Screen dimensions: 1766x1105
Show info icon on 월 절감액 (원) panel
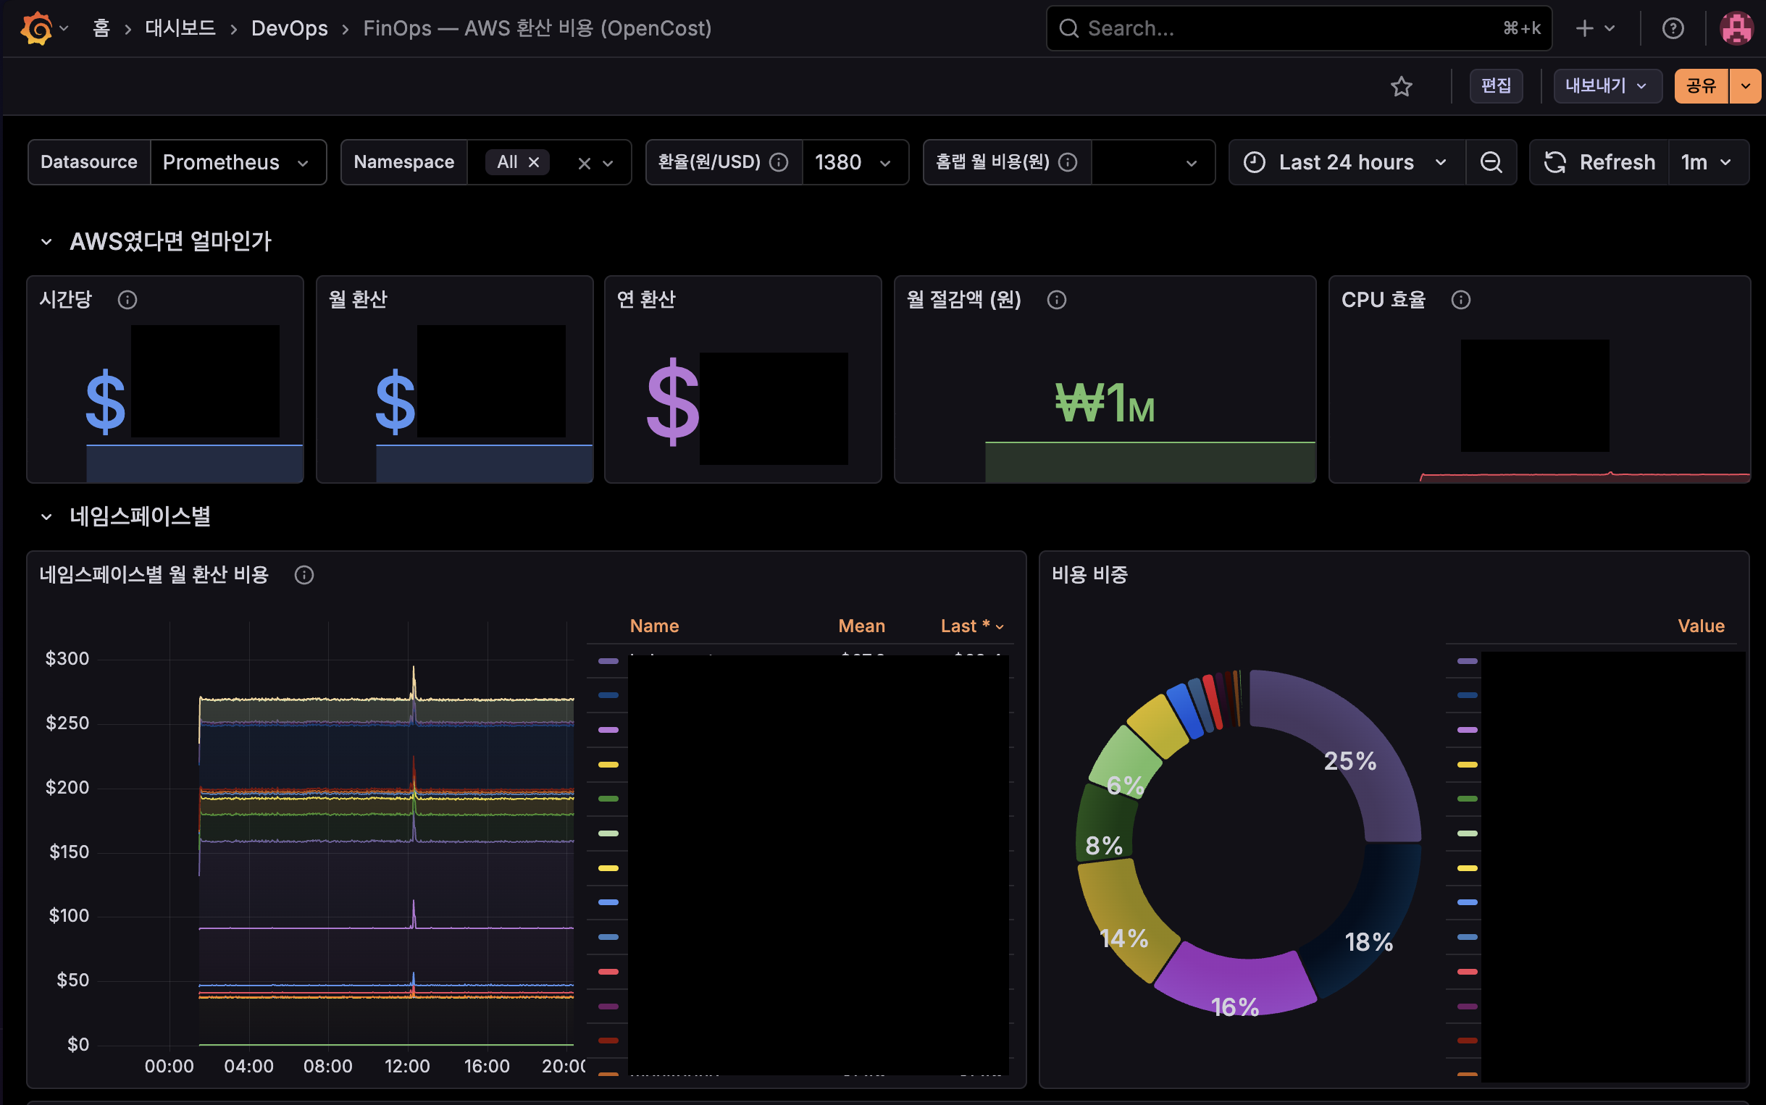pyautogui.click(x=1057, y=300)
